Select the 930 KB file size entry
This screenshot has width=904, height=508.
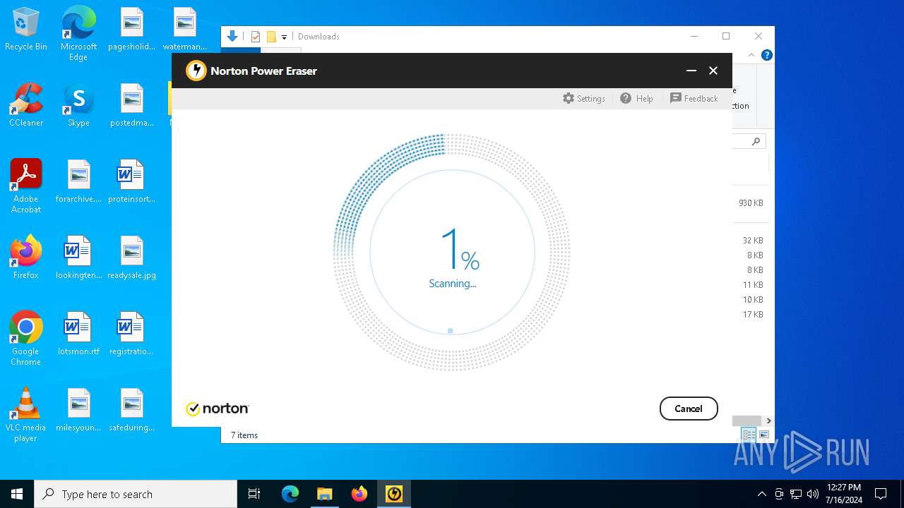[x=751, y=203]
